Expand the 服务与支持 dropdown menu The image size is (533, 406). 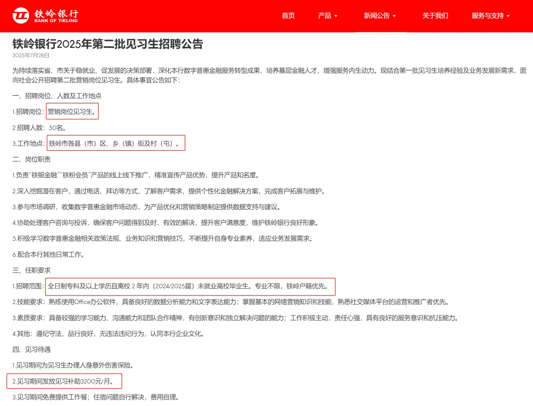(x=490, y=16)
